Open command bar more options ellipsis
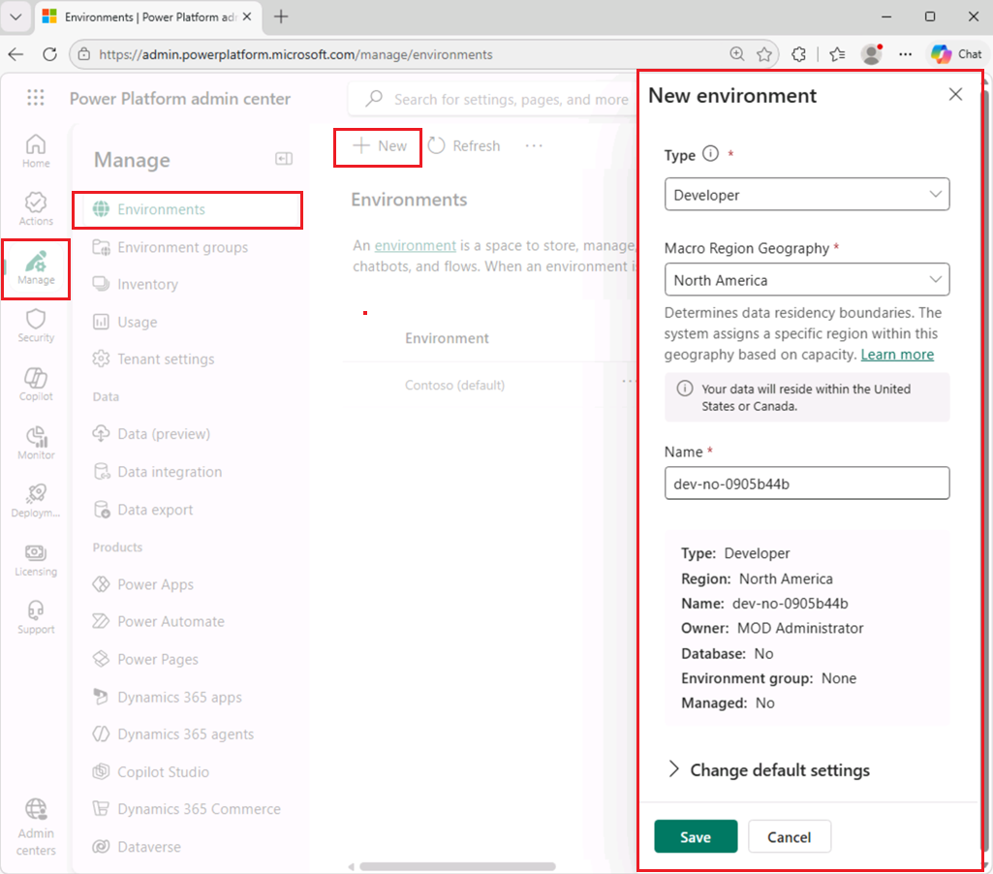The image size is (993, 874). pyautogui.click(x=534, y=146)
